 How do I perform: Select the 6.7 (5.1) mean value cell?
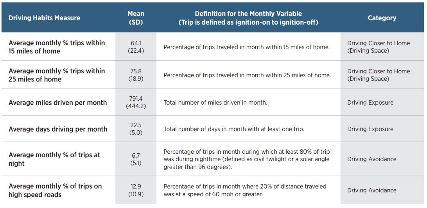[136, 159]
